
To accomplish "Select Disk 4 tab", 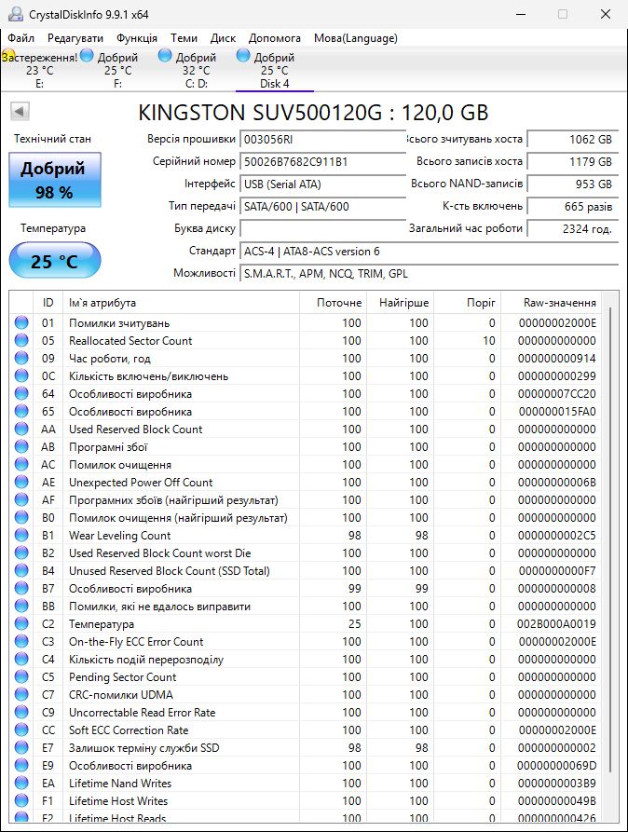I will [275, 70].
